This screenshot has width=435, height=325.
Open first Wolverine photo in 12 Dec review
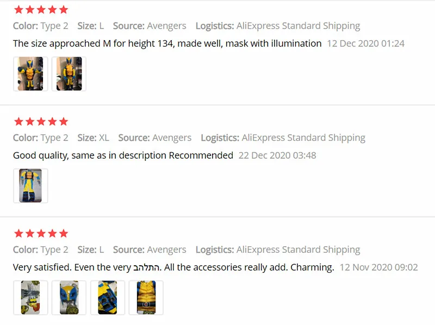coord(30,74)
